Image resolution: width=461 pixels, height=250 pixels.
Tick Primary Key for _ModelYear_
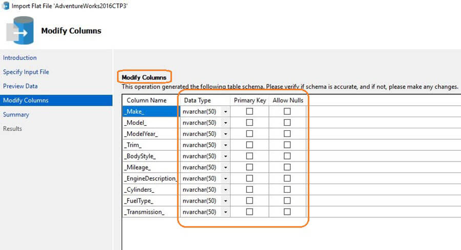coord(249,134)
